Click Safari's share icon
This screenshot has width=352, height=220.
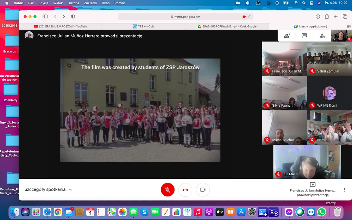point(327,17)
